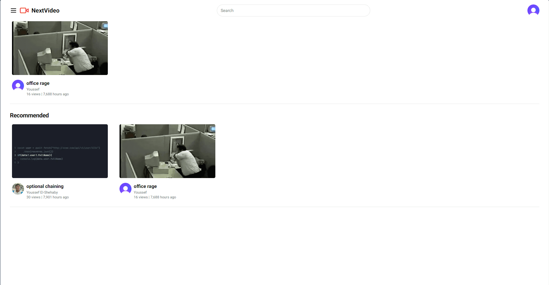Play the top office rage thumbnail

tap(60, 48)
